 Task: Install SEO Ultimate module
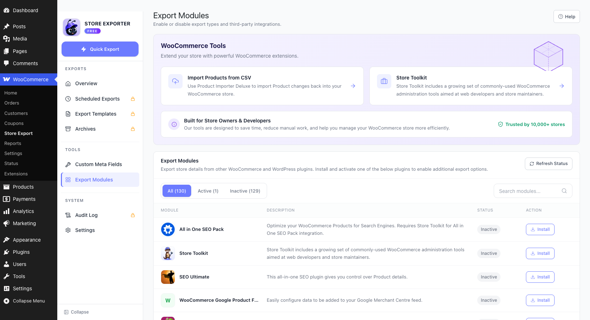[x=540, y=277]
